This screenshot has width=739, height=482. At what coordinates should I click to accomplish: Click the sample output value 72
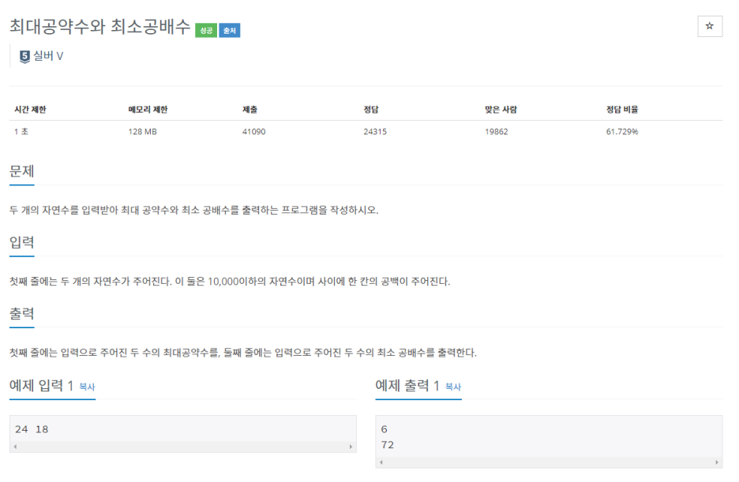pyautogui.click(x=388, y=445)
